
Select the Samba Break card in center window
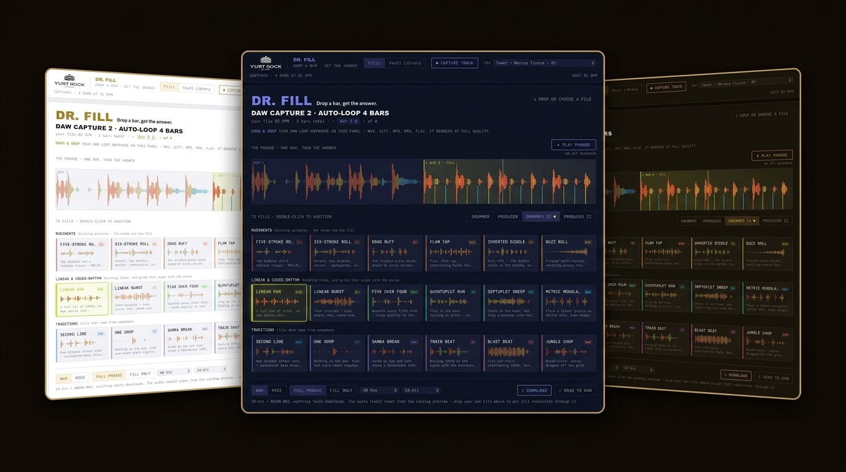point(395,353)
